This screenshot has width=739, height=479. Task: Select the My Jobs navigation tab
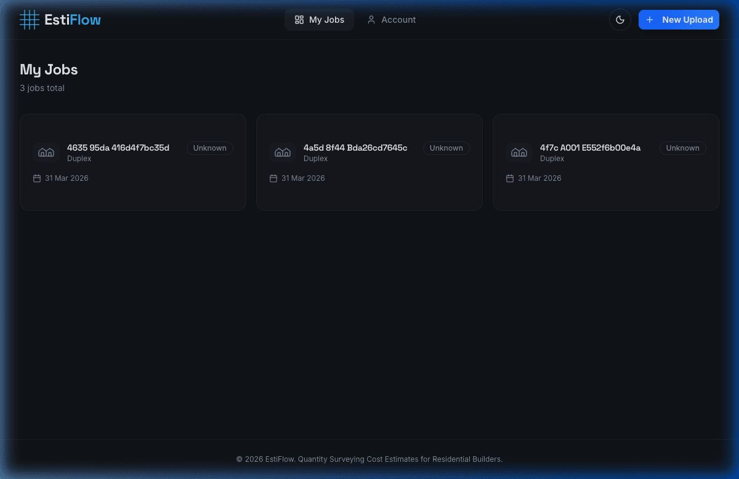coord(319,19)
